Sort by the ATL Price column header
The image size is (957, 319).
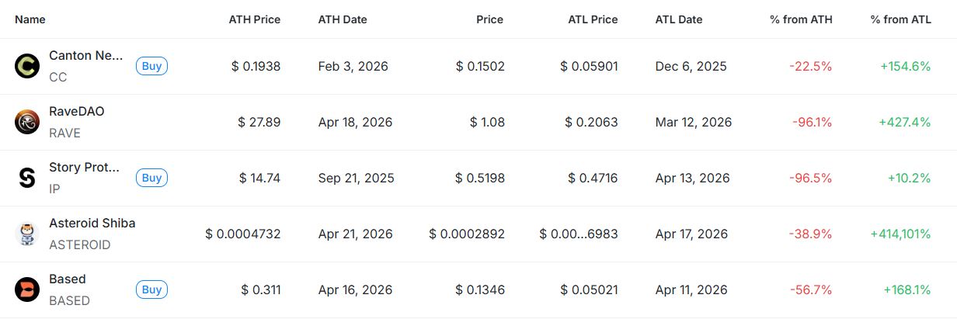point(592,19)
